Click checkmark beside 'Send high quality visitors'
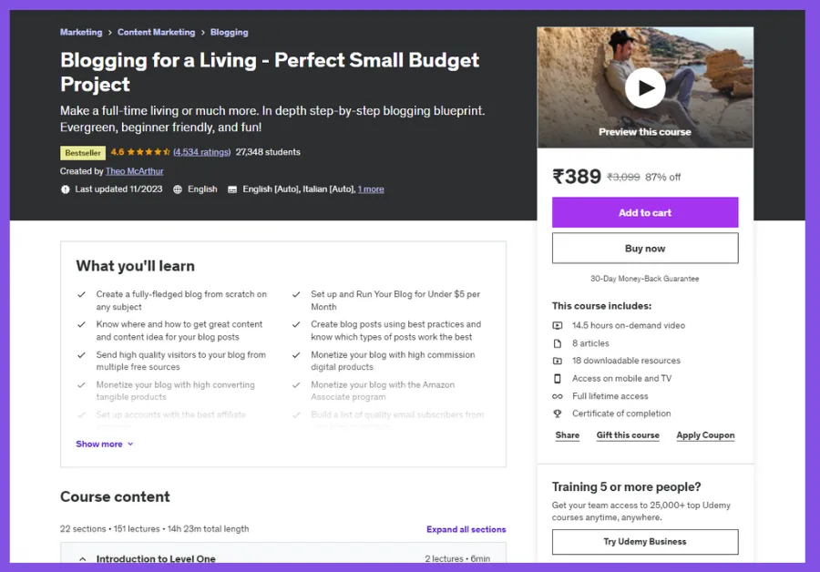Screen dimensions: 820x572 82,355
